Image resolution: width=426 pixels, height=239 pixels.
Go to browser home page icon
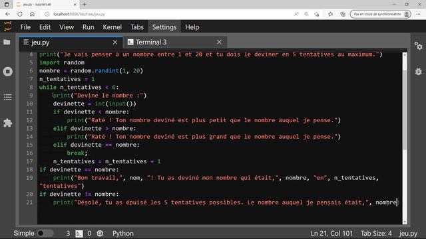32,14
